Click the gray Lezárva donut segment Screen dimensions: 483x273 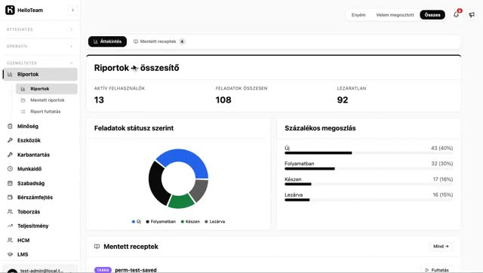click(x=200, y=190)
